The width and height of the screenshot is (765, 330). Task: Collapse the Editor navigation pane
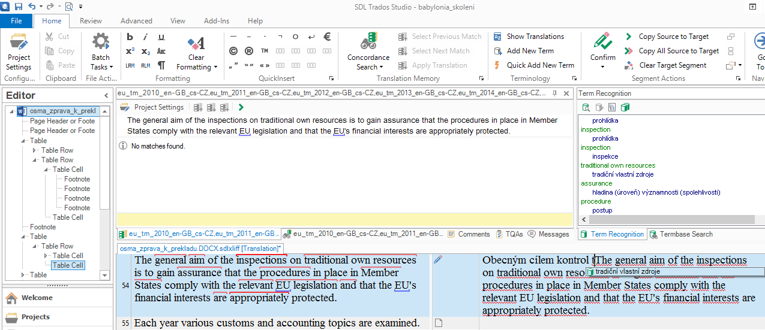(x=106, y=95)
